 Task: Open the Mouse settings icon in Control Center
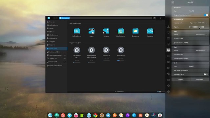tap(168, 74)
